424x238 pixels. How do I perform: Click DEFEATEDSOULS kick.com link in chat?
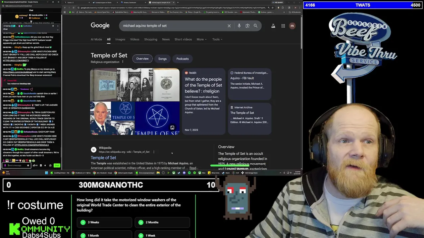click(x=31, y=145)
